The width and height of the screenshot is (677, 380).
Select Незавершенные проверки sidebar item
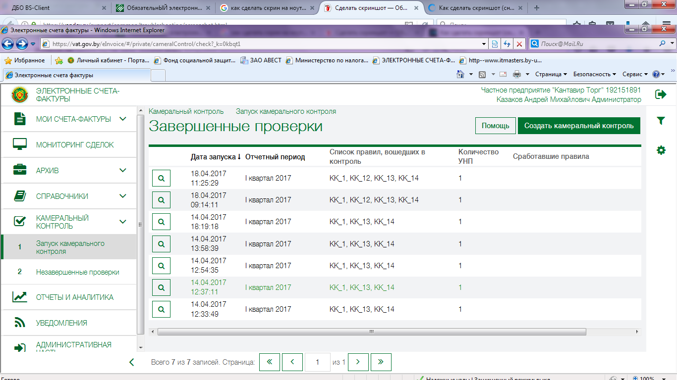(x=77, y=272)
